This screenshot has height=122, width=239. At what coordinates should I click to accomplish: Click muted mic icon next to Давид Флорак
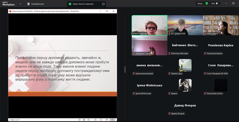pyautogui.click(x=169, y=113)
